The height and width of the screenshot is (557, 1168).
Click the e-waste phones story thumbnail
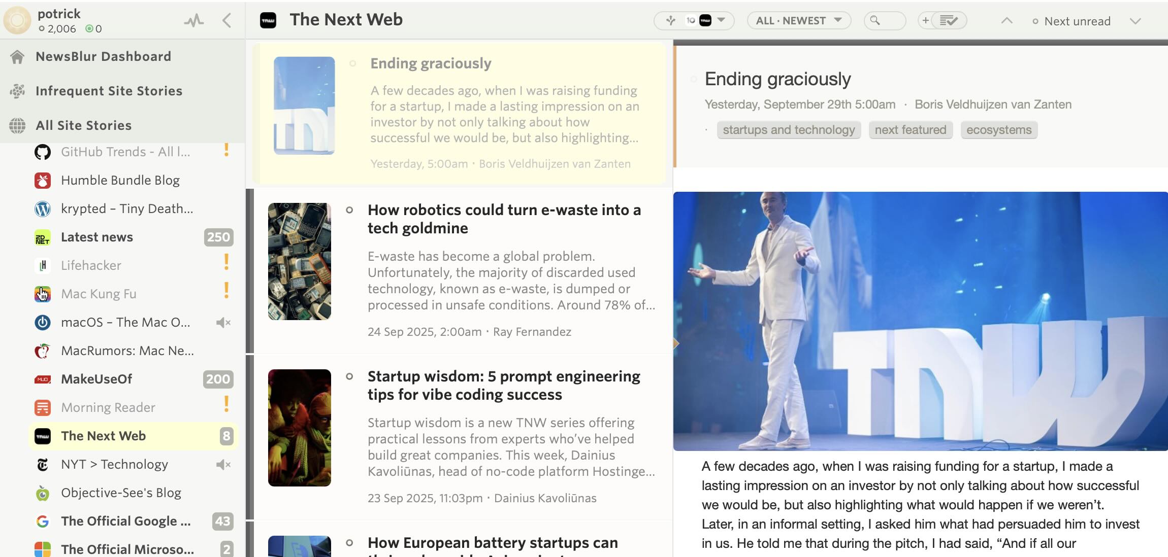[300, 261]
